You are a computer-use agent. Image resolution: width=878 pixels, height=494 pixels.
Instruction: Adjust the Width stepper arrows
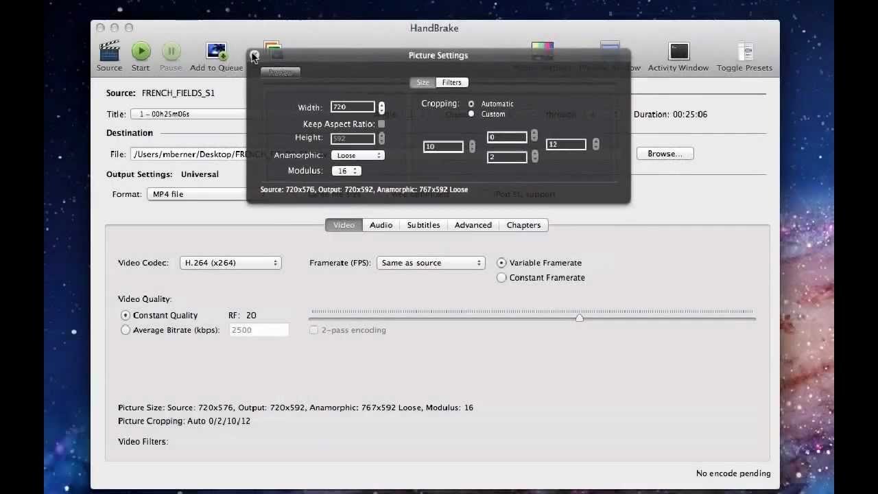(x=381, y=108)
